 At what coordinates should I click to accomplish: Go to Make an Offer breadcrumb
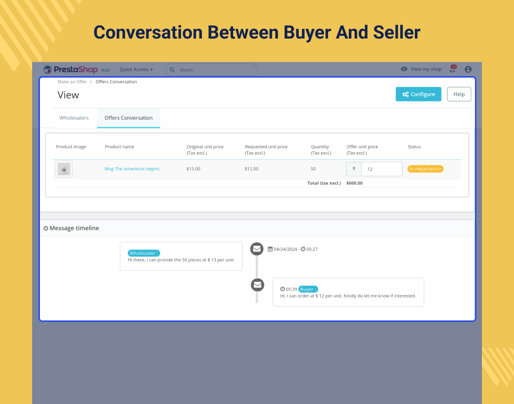point(72,82)
